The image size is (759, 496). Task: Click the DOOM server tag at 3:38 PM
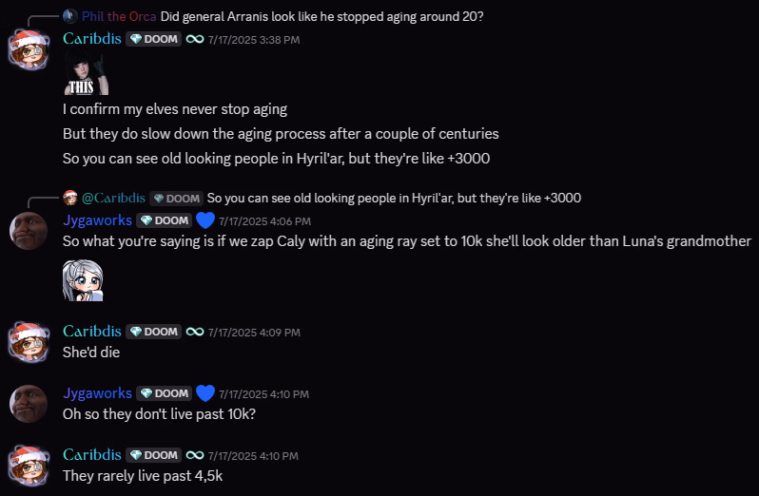pyautogui.click(x=154, y=40)
